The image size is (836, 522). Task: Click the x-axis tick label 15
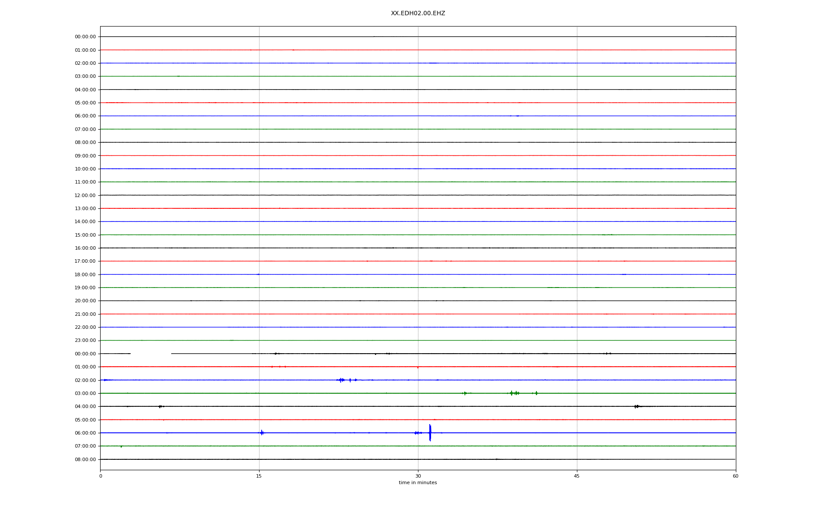tap(259, 476)
